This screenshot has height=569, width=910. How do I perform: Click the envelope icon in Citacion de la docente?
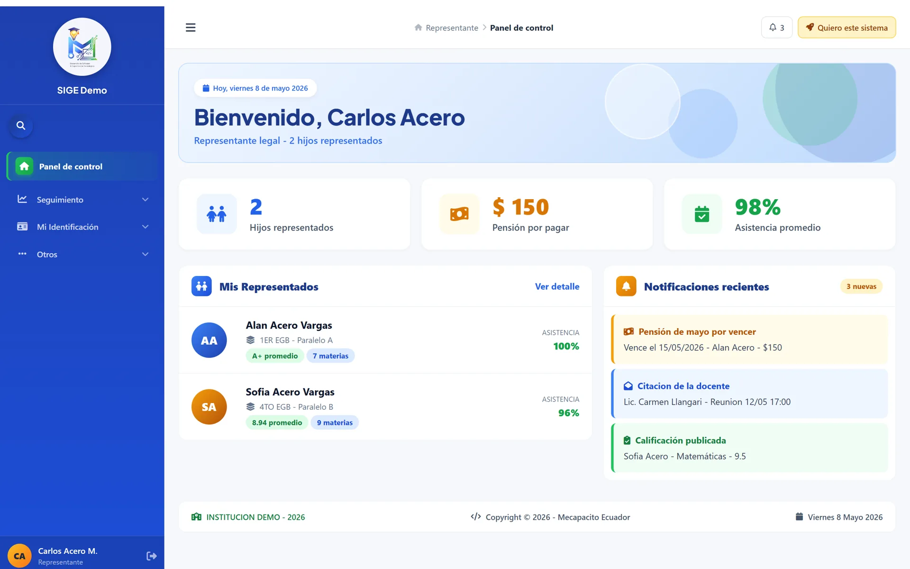click(x=628, y=386)
